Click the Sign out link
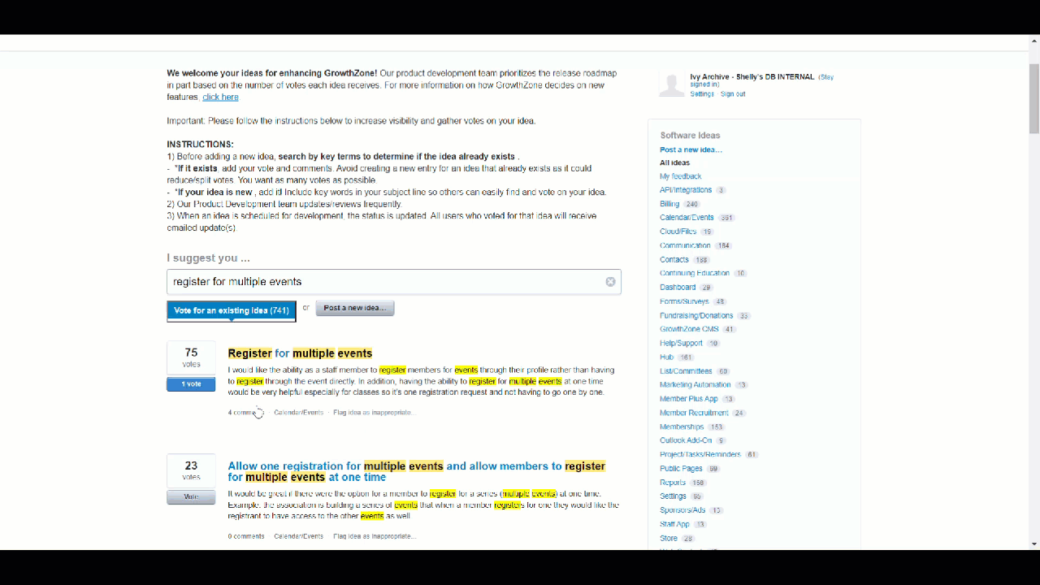 (732, 94)
